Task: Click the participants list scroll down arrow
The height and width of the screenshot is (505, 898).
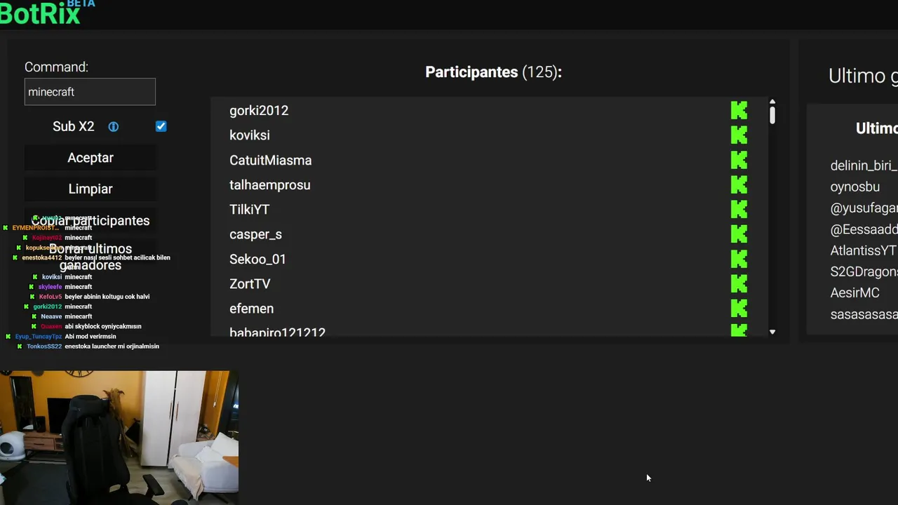Action: coord(772,332)
